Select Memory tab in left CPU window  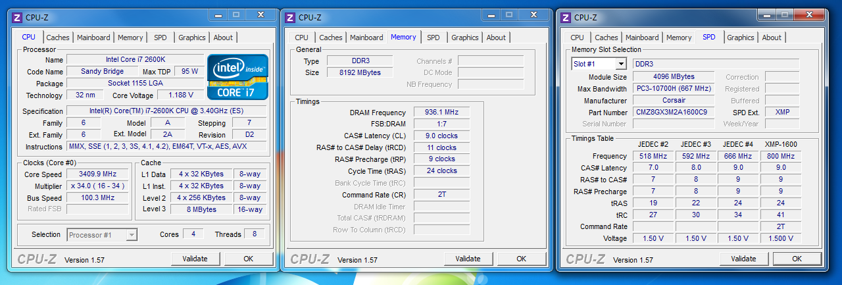click(x=130, y=38)
